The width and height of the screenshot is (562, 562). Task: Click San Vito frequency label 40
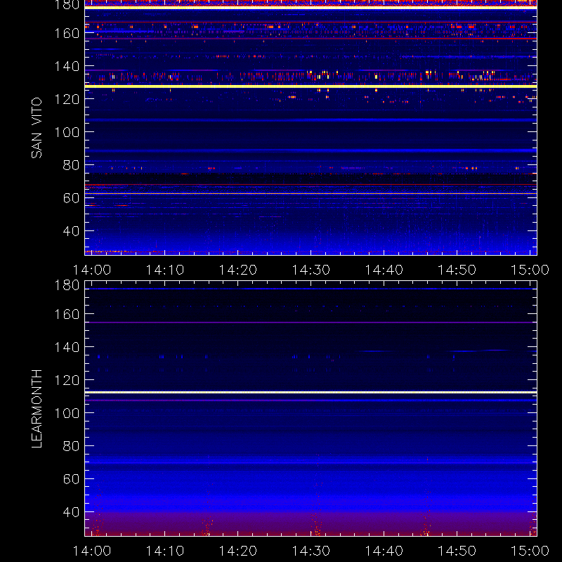pos(71,231)
